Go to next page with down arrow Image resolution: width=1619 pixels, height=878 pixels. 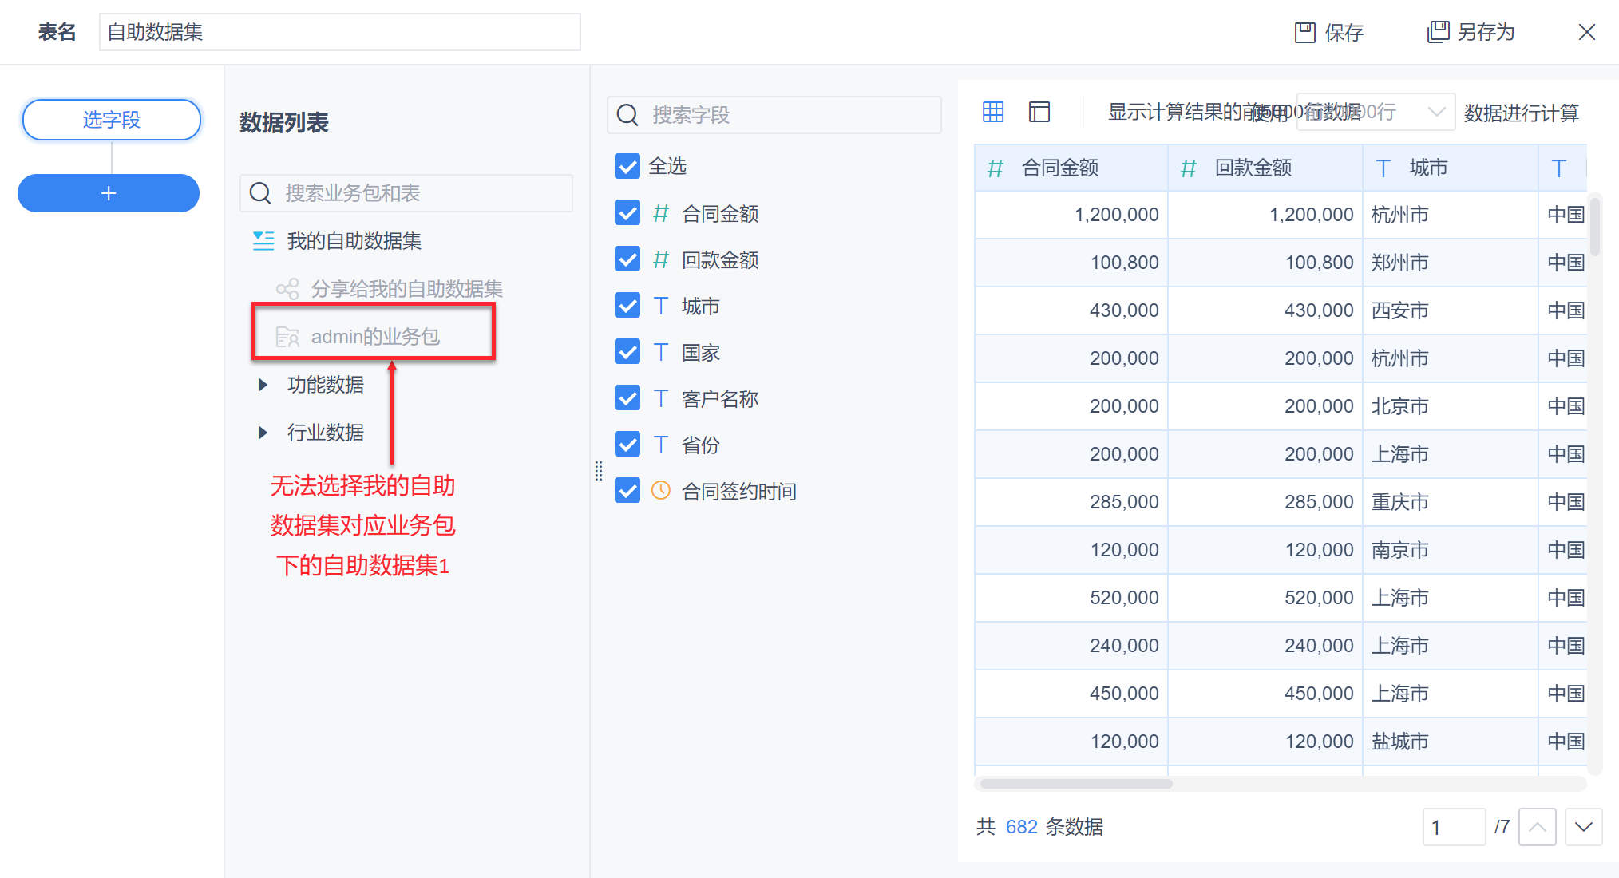point(1583,827)
